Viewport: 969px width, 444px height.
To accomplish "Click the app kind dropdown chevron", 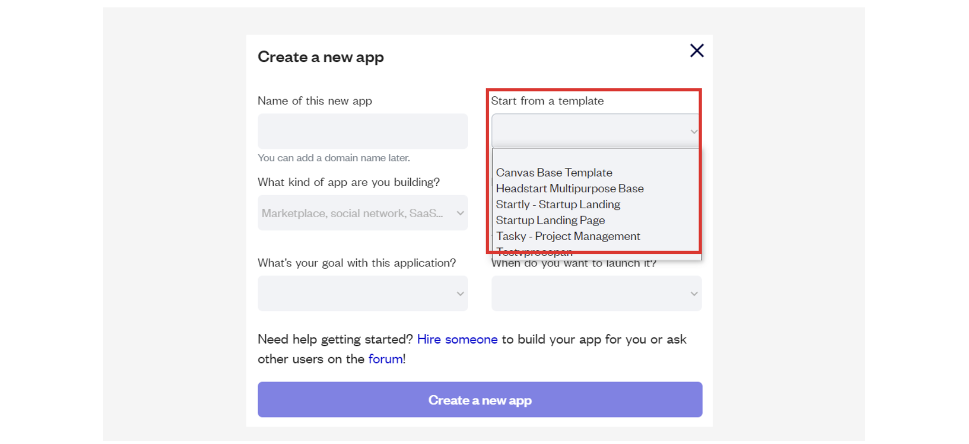I will [x=460, y=213].
